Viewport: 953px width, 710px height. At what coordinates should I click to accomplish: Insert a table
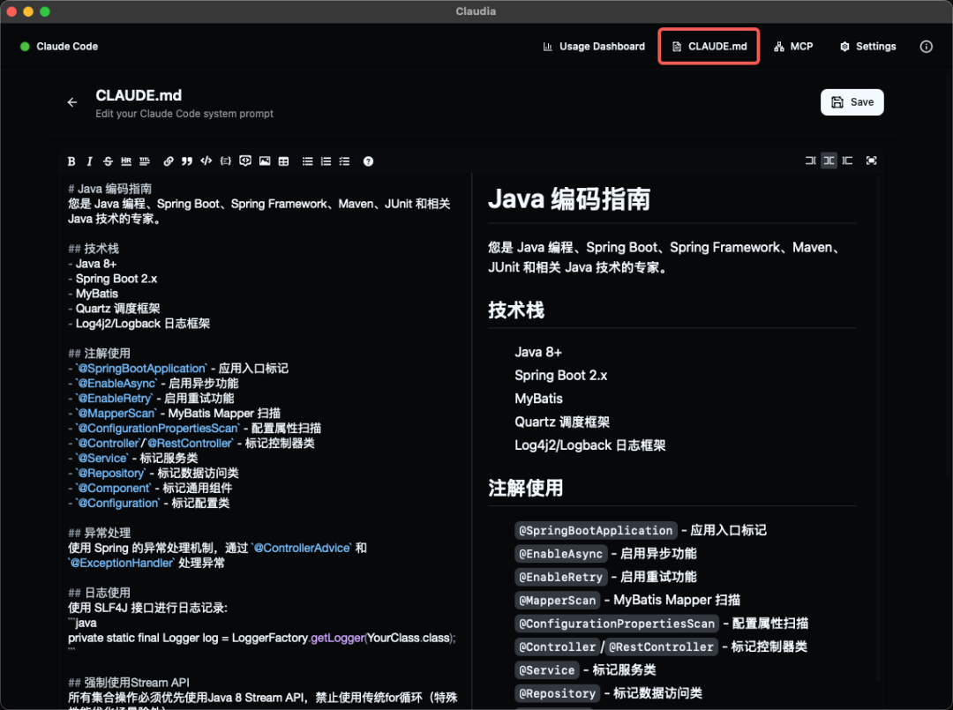[x=283, y=161]
